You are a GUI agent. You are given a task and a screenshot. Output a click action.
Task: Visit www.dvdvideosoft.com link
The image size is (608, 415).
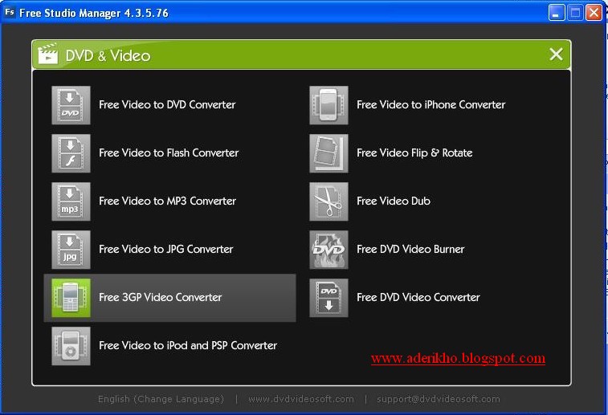301,399
